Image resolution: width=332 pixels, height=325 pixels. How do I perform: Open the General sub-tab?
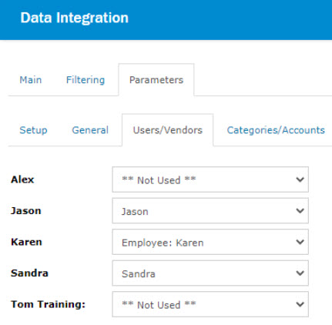(x=90, y=130)
